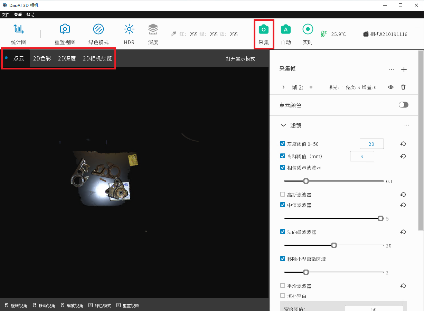Collapse the 滤镜 filter section
The image size is (424, 311).
tap(283, 125)
